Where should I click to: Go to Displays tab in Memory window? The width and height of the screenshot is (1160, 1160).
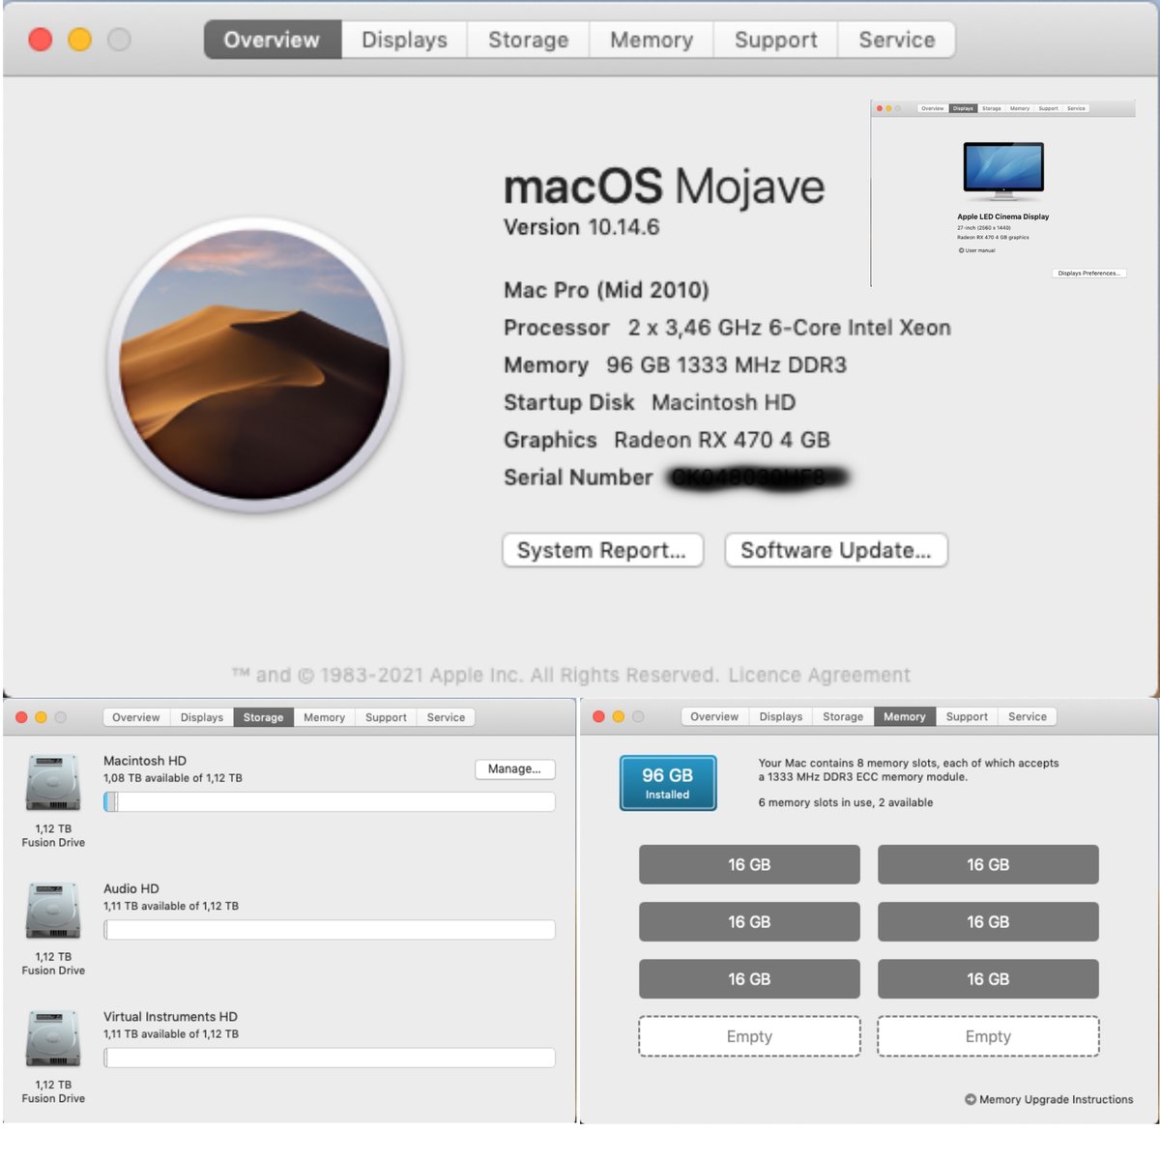(780, 716)
